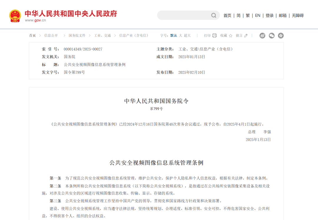Image resolution: width=318 pixels, height=220 pixels.
Task: Share the article via WeChat icon
Action: 271,35
